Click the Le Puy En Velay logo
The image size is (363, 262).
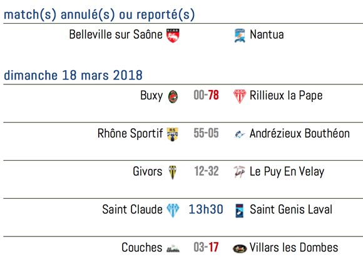(x=239, y=172)
